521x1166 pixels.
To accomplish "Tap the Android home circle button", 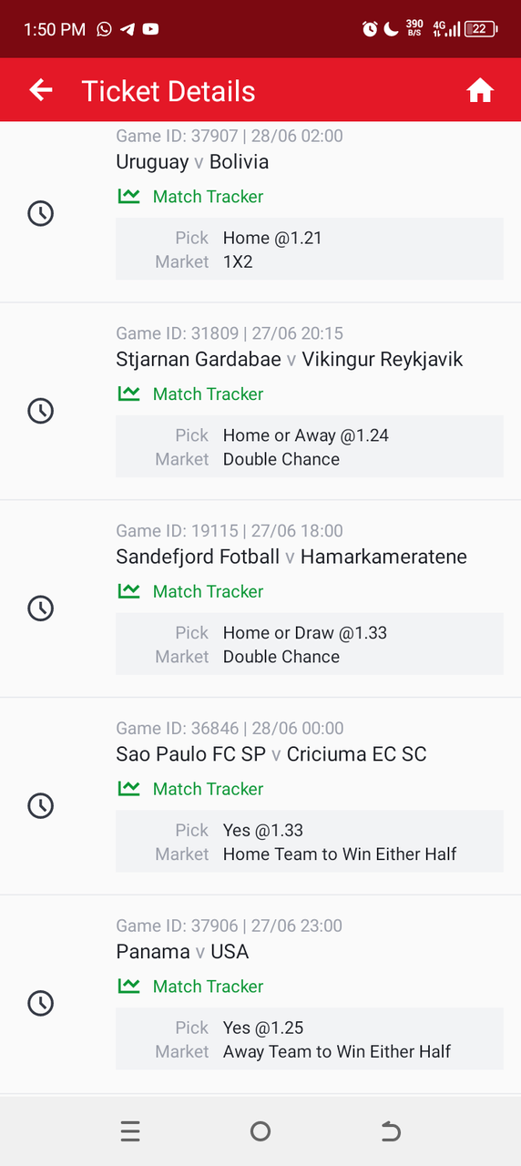I will tap(260, 1131).
